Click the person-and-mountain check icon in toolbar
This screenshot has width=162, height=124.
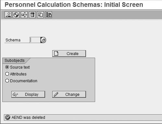click(8, 15)
